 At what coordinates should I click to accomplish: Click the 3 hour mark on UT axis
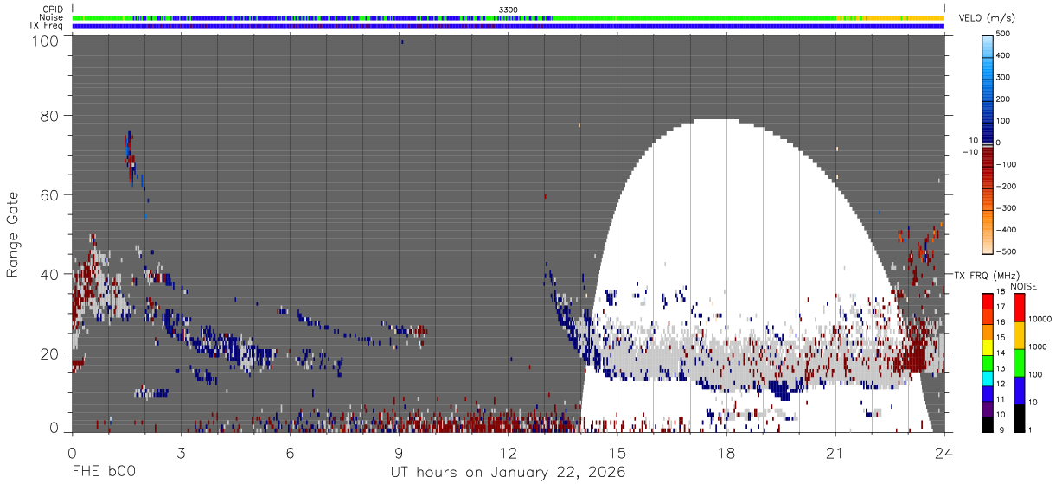coord(181,452)
